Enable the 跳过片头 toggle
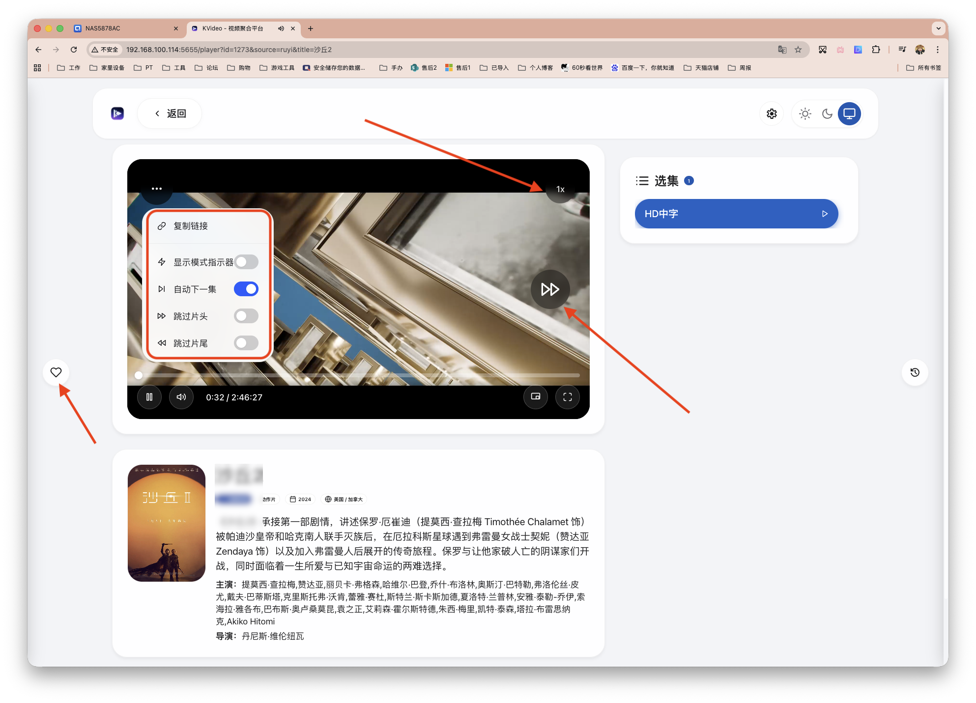976x703 pixels. 246,316
